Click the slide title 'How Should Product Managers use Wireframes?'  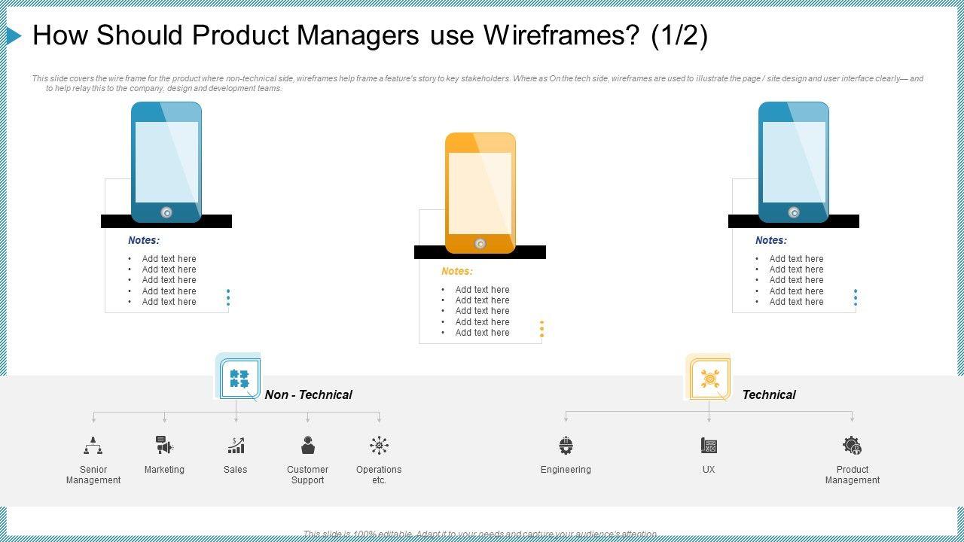point(370,35)
